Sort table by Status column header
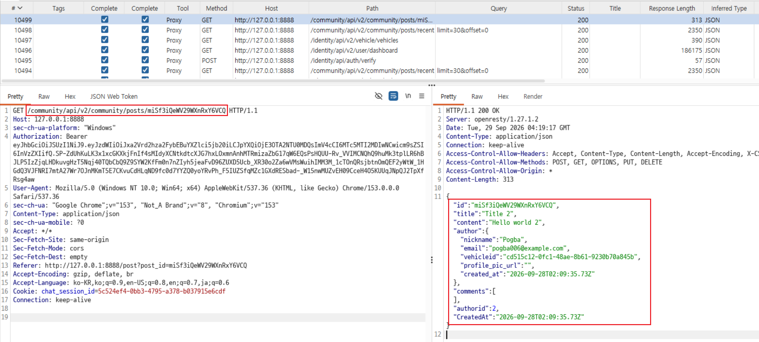 576,8
